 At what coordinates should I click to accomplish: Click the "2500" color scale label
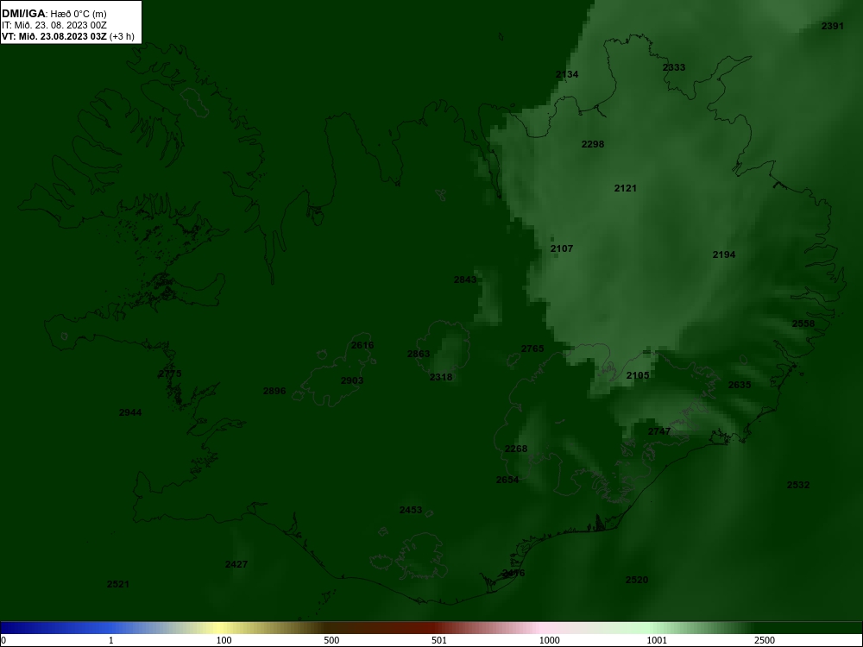coord(765,640)
